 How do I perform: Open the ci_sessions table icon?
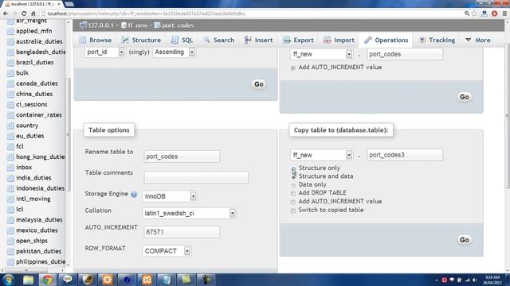coord(10,104)
